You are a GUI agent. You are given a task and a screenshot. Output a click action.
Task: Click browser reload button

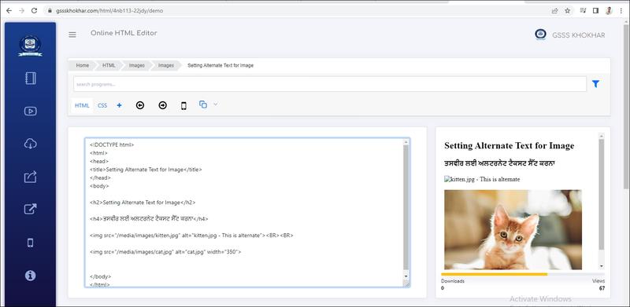click(x=34, y=11)
